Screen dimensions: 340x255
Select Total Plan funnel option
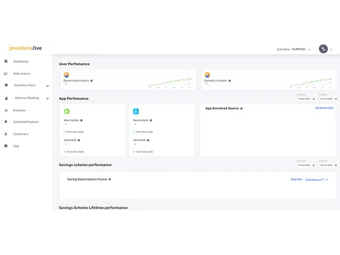coord(296,180)
